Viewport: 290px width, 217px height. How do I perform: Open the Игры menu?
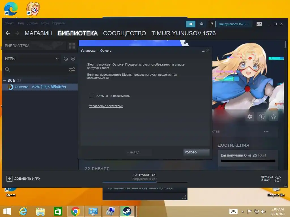click(45, 23)
